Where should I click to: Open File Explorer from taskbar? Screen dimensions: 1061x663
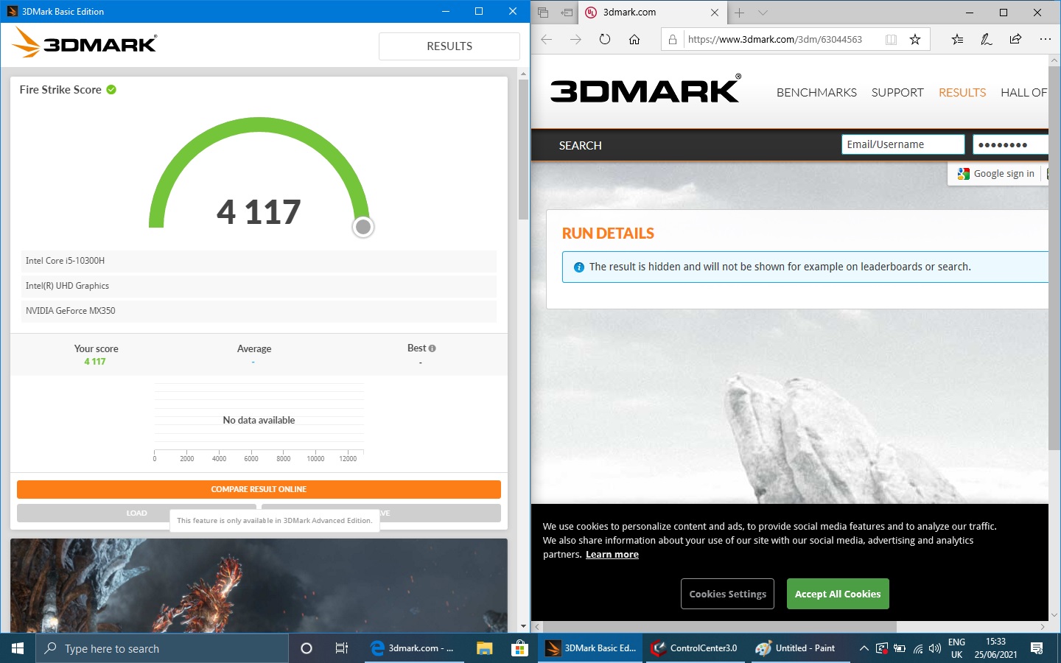[484, 648]
